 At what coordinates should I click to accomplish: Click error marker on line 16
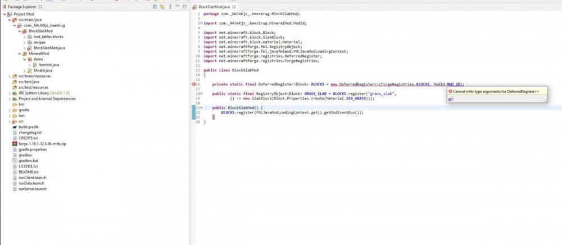pyautogui.click(x=194, y=84)
